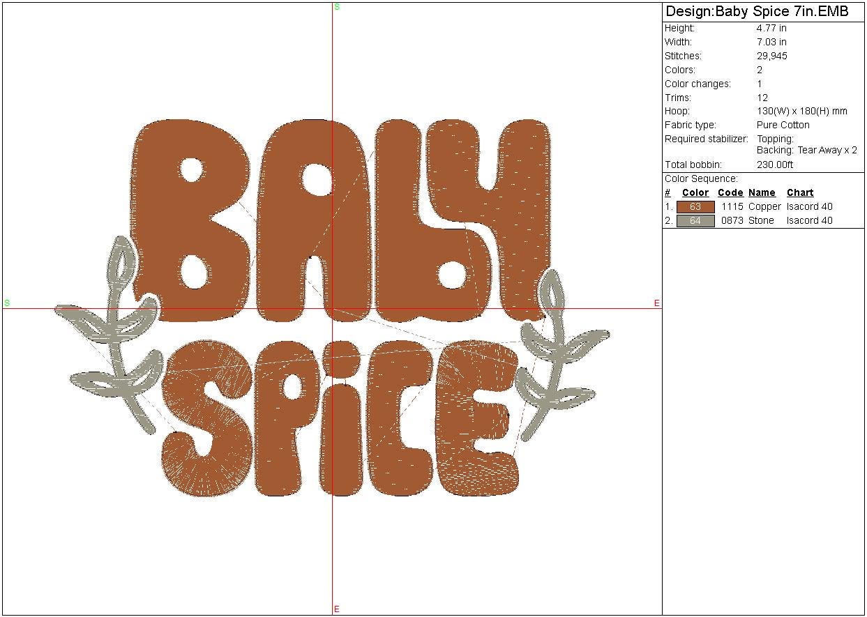Click the Copper color swatch numbered 63
Viewport: 867px width, 617px height.
695,207
